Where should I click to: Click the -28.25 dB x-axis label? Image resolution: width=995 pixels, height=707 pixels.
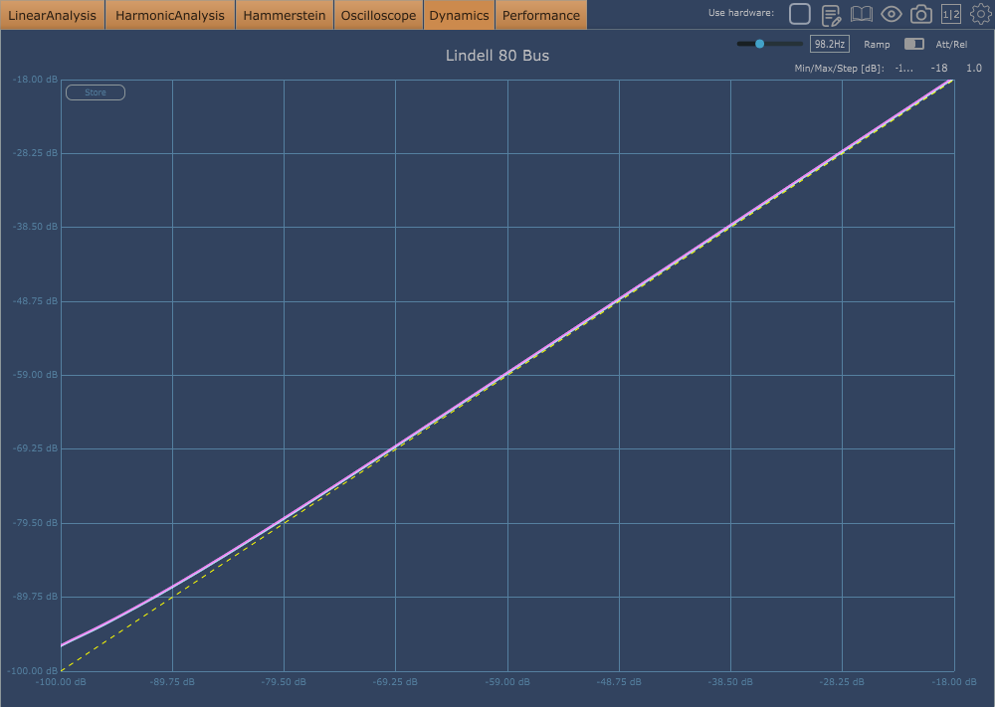[842, 682]
